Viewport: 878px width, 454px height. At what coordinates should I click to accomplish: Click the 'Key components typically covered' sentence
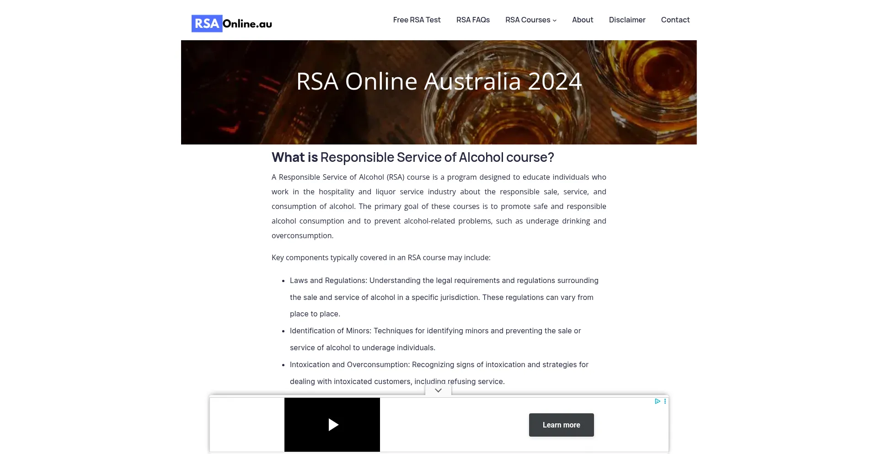point(380,257)
